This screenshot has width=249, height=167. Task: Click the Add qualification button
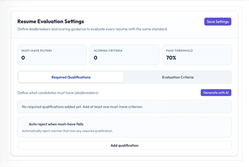click(x=124, y=145)
